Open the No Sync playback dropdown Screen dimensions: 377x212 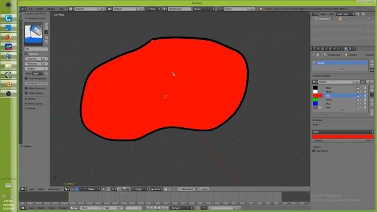point(181,208)
